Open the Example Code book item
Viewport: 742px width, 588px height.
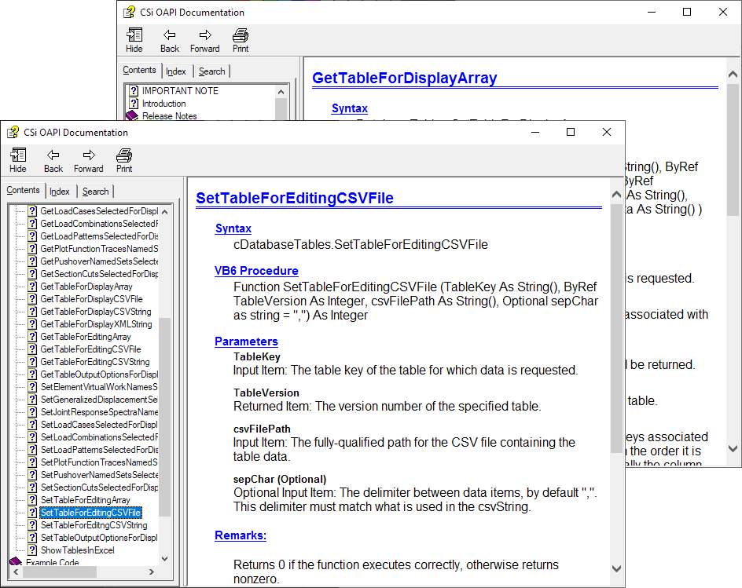pos(52,563)
